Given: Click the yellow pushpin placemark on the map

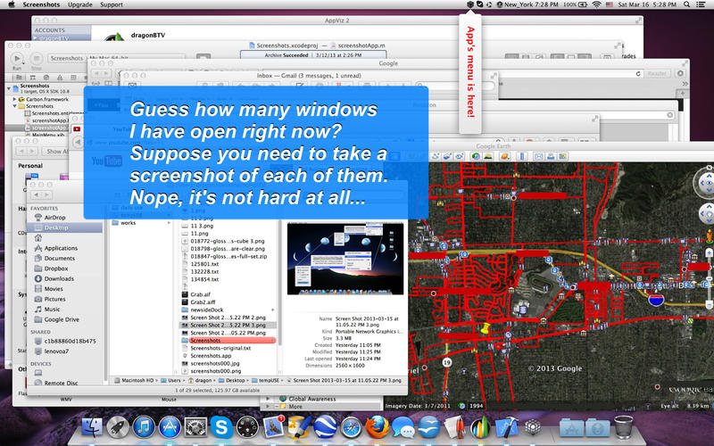Looking at the screenshot, I should pyautogui.click(x=486, y=328).
